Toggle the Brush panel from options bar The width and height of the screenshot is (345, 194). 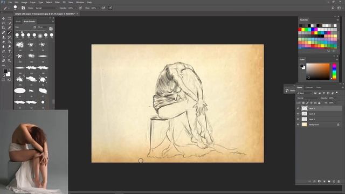[23, 8]
